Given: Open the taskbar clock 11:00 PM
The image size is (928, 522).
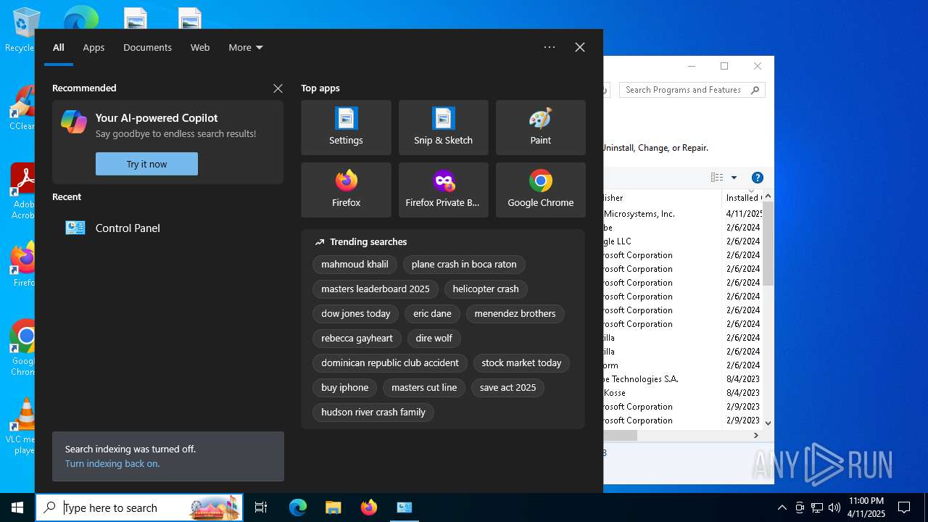Looking at the screenshot, I should pos(866,507).
